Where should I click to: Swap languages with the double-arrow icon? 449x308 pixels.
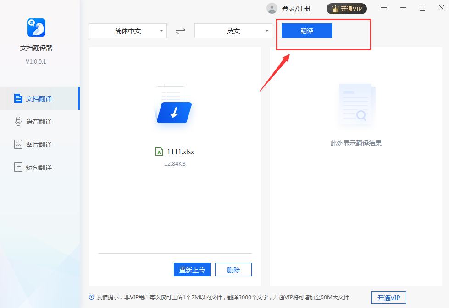point(180,31)
